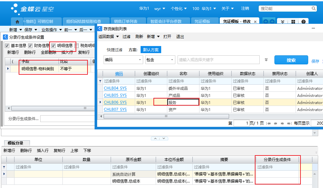Toggle the 基本信息 checkbox

(x=7, y=46)
